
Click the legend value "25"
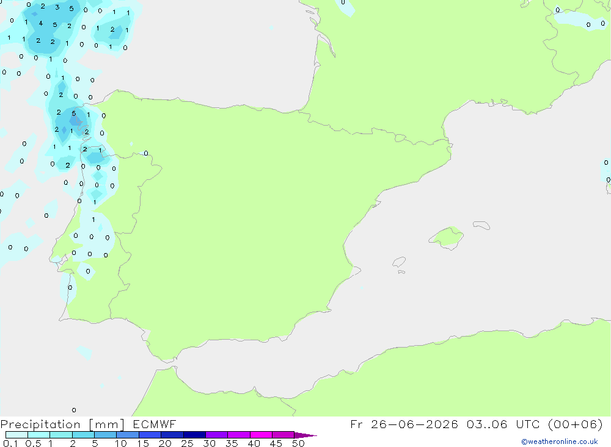[188, 443]
